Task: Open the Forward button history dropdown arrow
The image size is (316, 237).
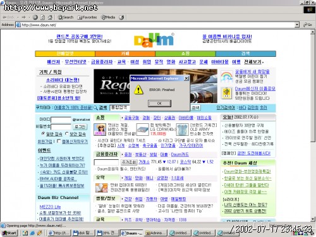Action: click(x=29, y=17)
